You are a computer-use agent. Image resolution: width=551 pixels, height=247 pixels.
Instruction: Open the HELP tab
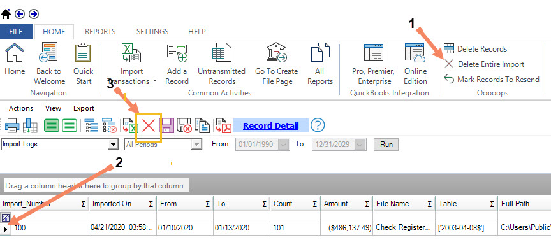click(197, 32)
